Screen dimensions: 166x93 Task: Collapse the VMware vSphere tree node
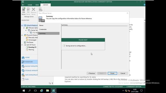pos(24,28)
